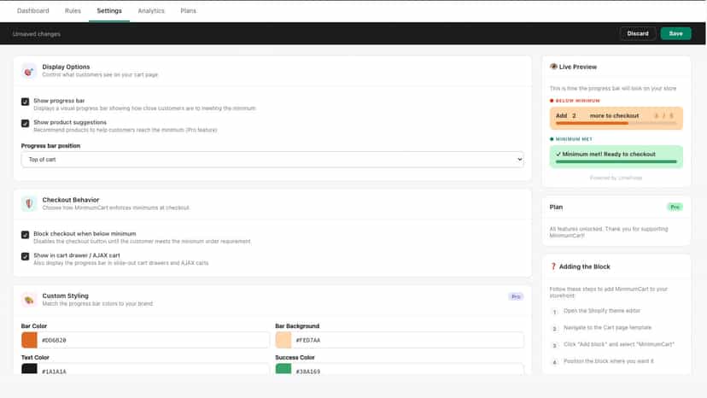Select the Settings tab

pyautogui.click(x=109, y=11)
